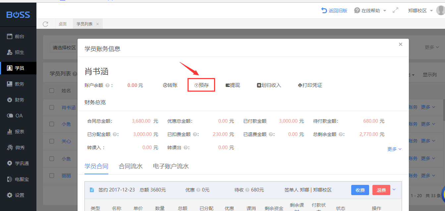Viewport: 445px width, 211px height.
Task: Click 提现 to withdraw
Action: (x=233, y=85)
